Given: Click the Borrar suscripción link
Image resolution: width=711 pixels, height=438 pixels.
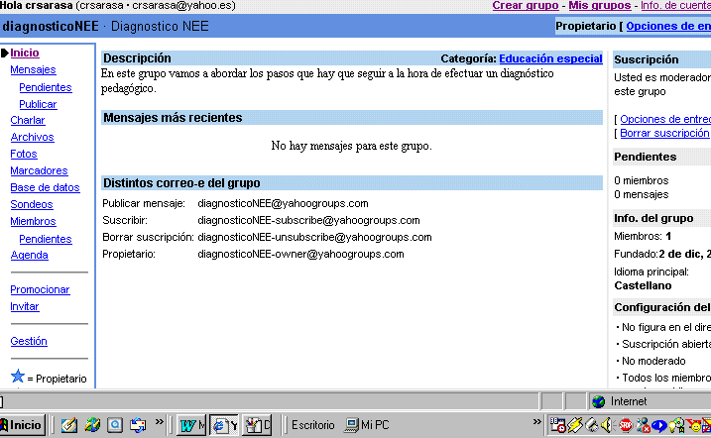Looking at the screenshot, I should click(x=664, y=133).
